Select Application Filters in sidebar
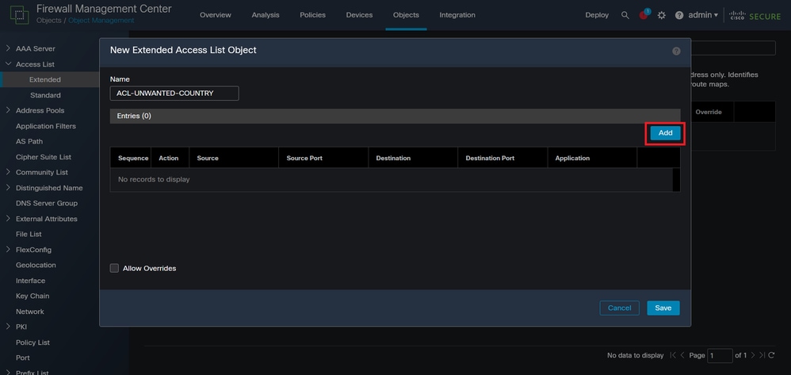The width and height of the screenshot is (791, 375). 46,126
